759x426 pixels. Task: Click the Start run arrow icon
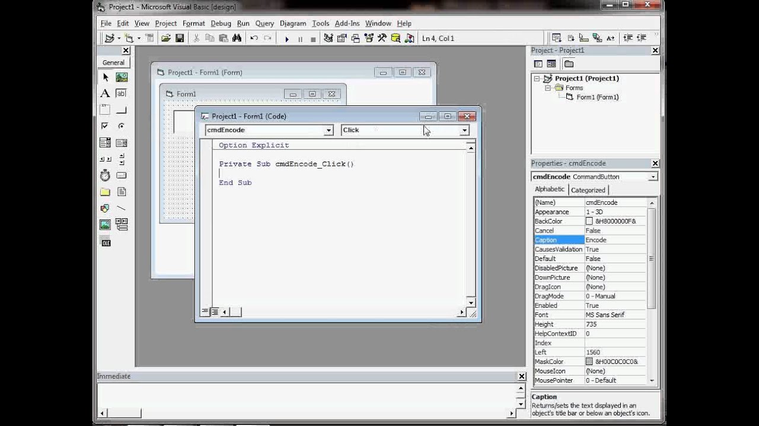pos(286,39)
